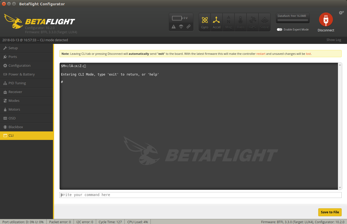Image resolution: width=347 pixels, height=224 pixels.
Task: Open the Power & Battery tab
Action: (27, 74)
